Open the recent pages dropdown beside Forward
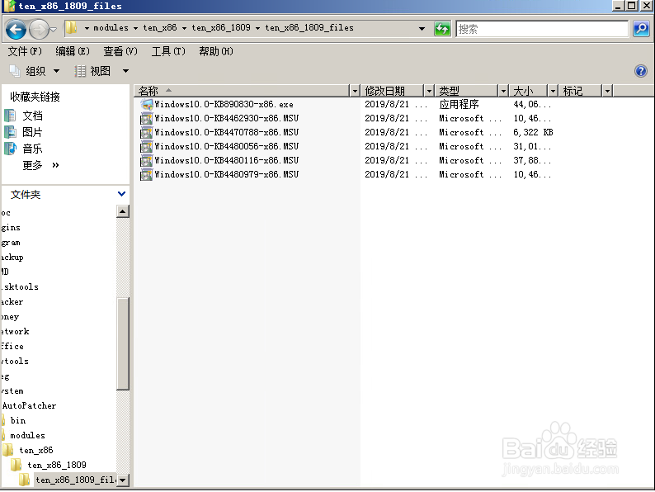Image resolution: width=655 pixels, height=492 pixels. [x=54, y=29]
